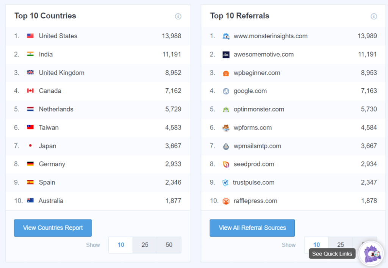The height and width of the screenshot is (268, 388).
Task: Click the wpforms.com bear favicon
Action: coord(226,128)
